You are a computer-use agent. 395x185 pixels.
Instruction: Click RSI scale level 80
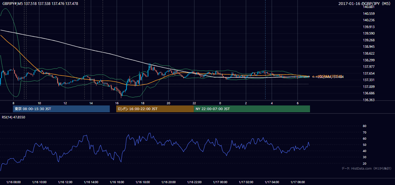(364, 126)
